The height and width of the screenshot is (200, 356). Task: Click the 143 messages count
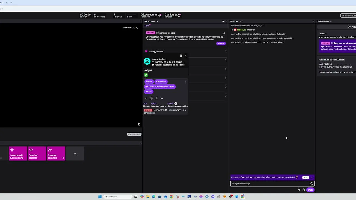click(x=145, y=104)
